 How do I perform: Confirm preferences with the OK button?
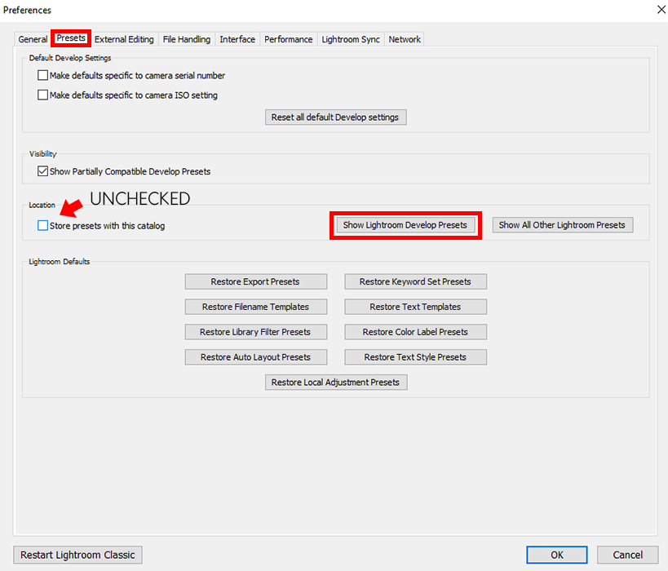[x=557, y=555]
